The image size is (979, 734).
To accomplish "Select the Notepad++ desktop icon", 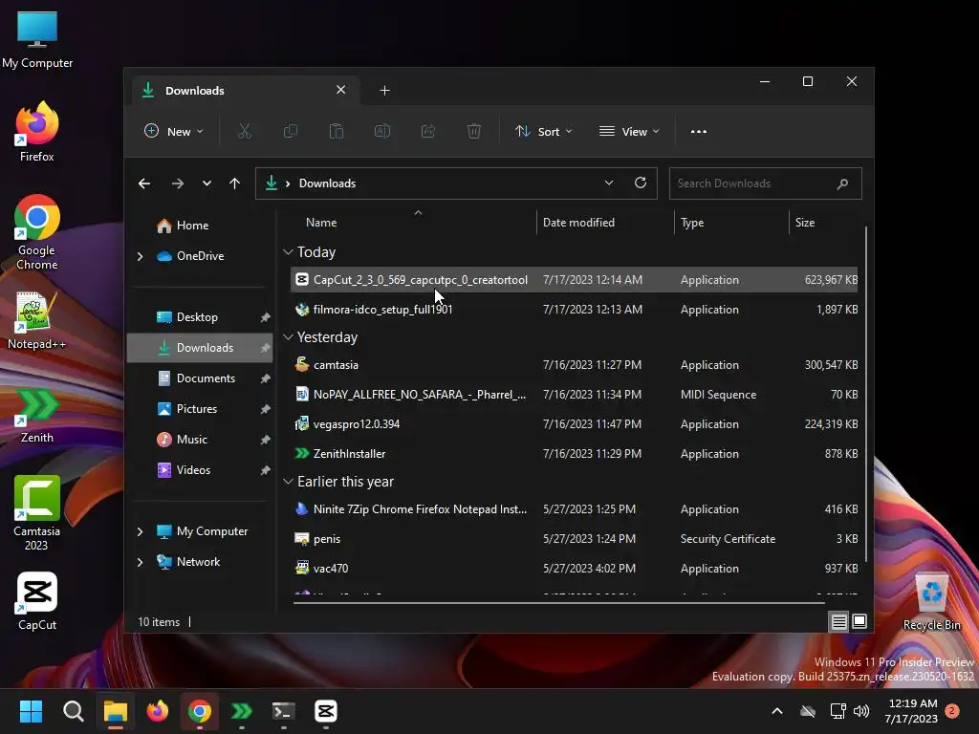I will (37, 319).
